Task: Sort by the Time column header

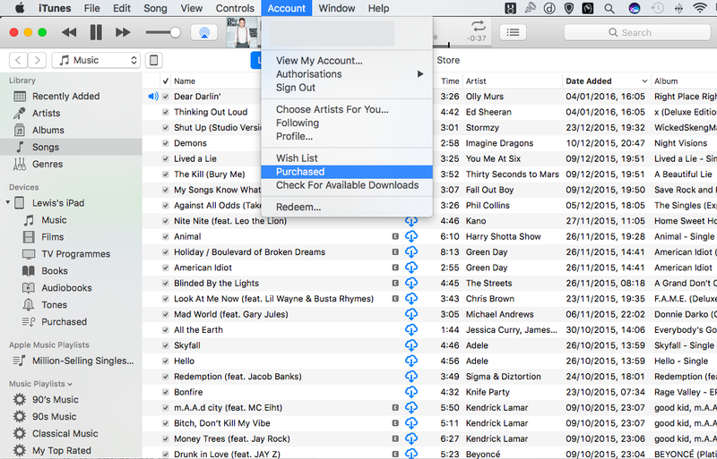Action: (450, 81)
